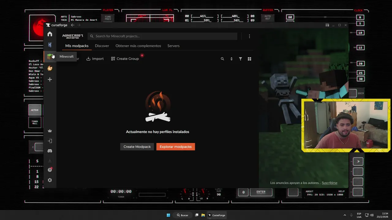Open the Servers tab
Viewport: 392px width, 220px height.
(173, 46)
